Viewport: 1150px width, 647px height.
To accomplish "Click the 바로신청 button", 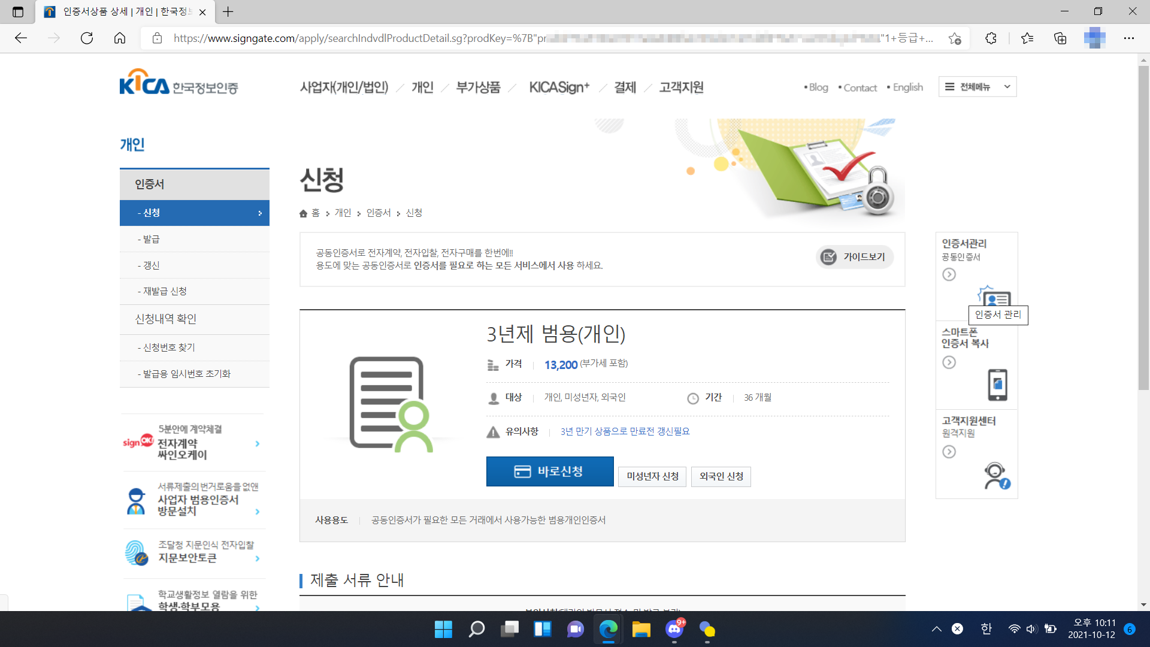I will tap(549, 471).
